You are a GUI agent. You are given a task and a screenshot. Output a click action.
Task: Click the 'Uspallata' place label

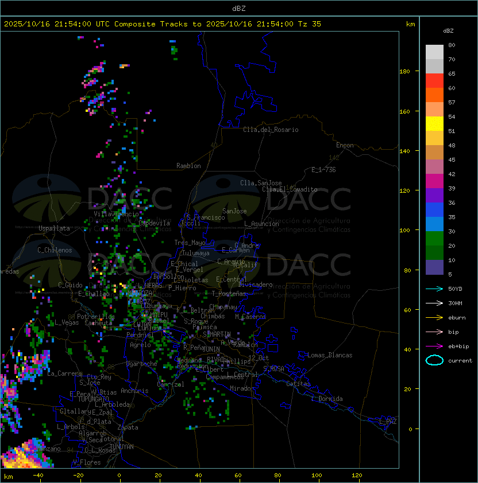54,228
